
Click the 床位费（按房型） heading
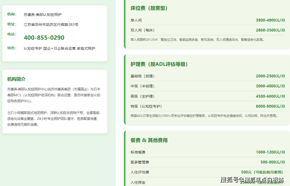149,8
